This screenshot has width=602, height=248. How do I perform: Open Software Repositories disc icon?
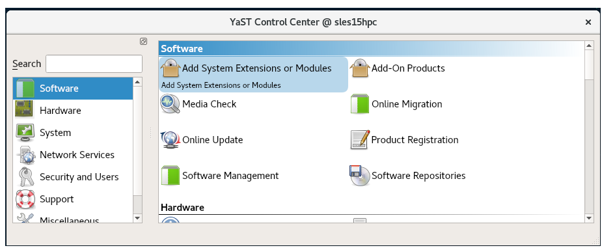pos(360,176)
